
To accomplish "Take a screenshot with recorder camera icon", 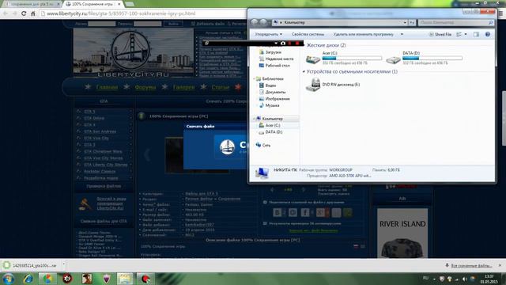I will tap(283, 43).
